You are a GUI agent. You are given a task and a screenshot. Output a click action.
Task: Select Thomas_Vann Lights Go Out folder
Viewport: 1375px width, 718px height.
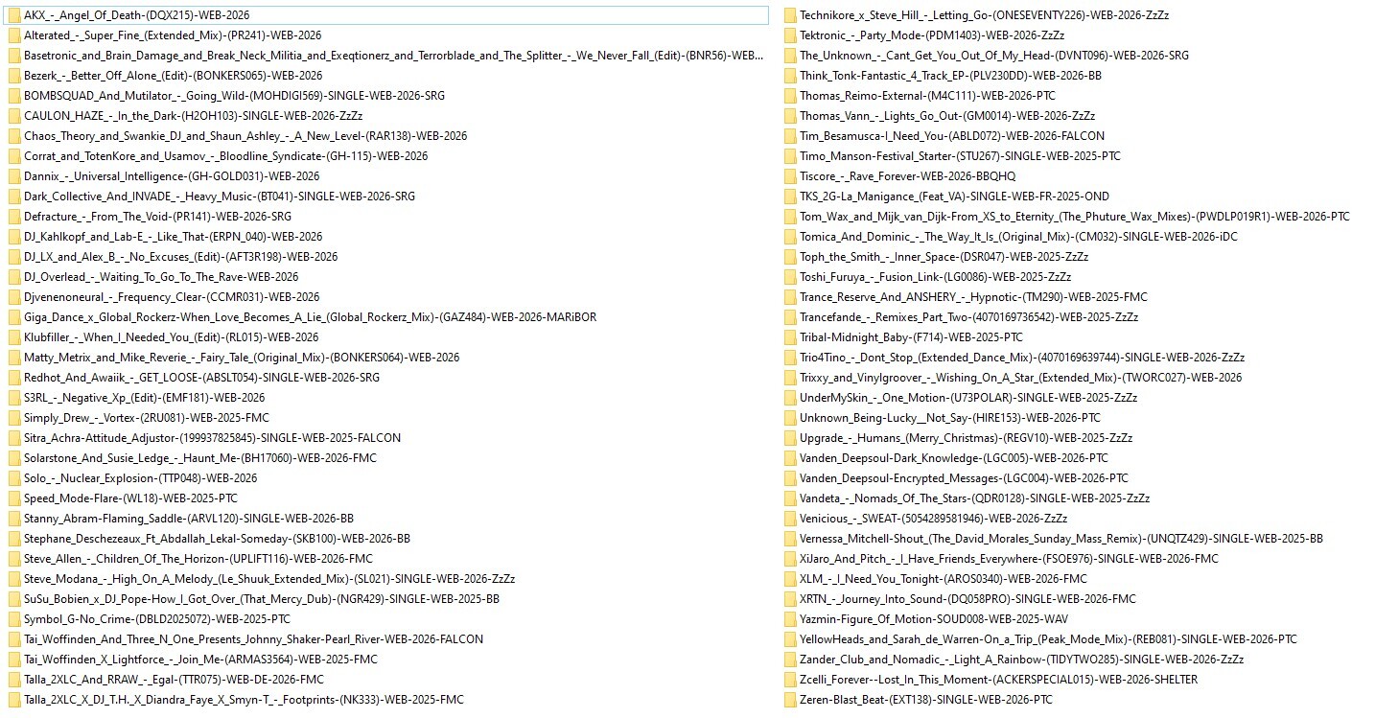click(x=947, y=116)
